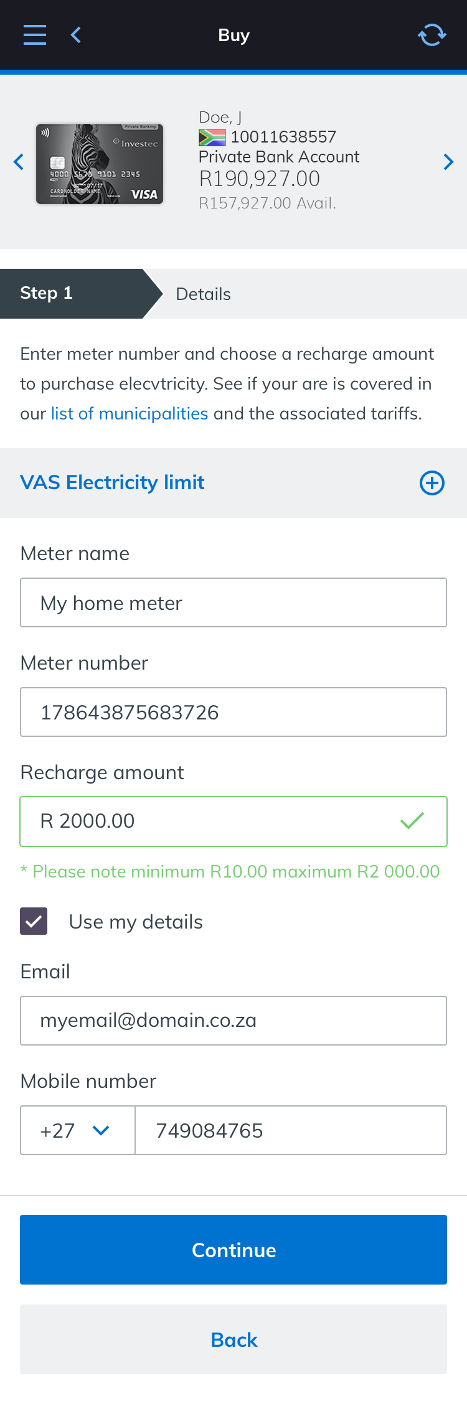Click the green checkmark in recharge amount

click(412, 821)
